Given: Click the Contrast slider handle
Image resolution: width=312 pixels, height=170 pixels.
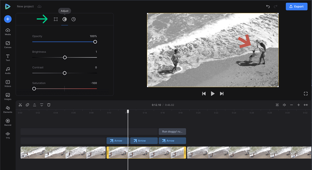Looking at the screenshot, I should (x=65, y=73).
